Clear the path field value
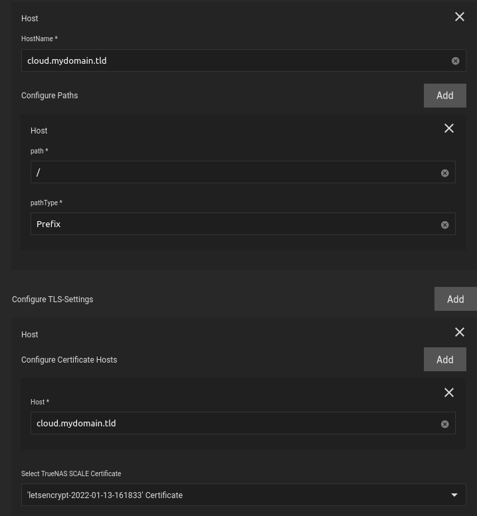The image size is (477, 516). [x=445, y=173]
